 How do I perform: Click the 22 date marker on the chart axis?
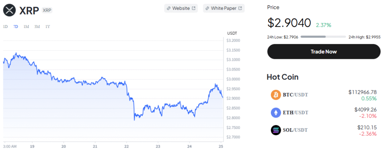[127, 146]
